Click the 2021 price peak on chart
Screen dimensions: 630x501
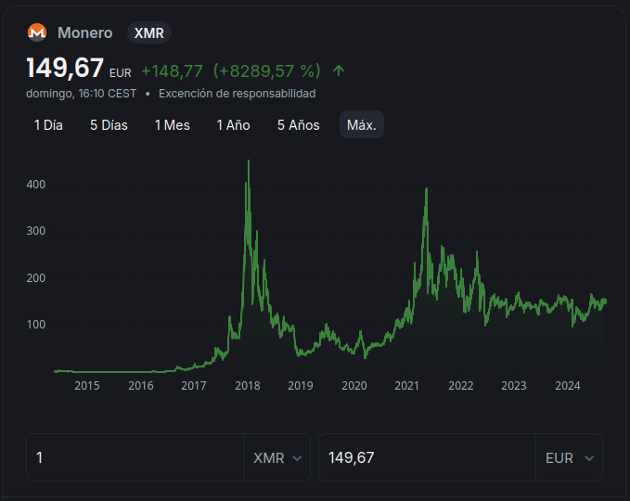426,189
